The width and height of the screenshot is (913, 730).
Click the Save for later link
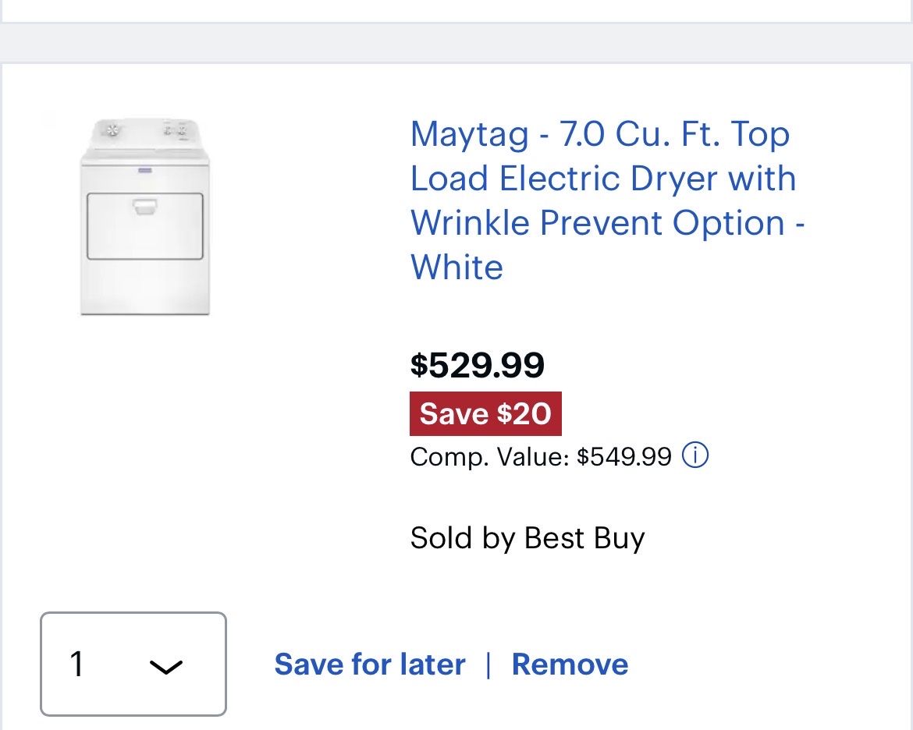click(x=370, y=664)
